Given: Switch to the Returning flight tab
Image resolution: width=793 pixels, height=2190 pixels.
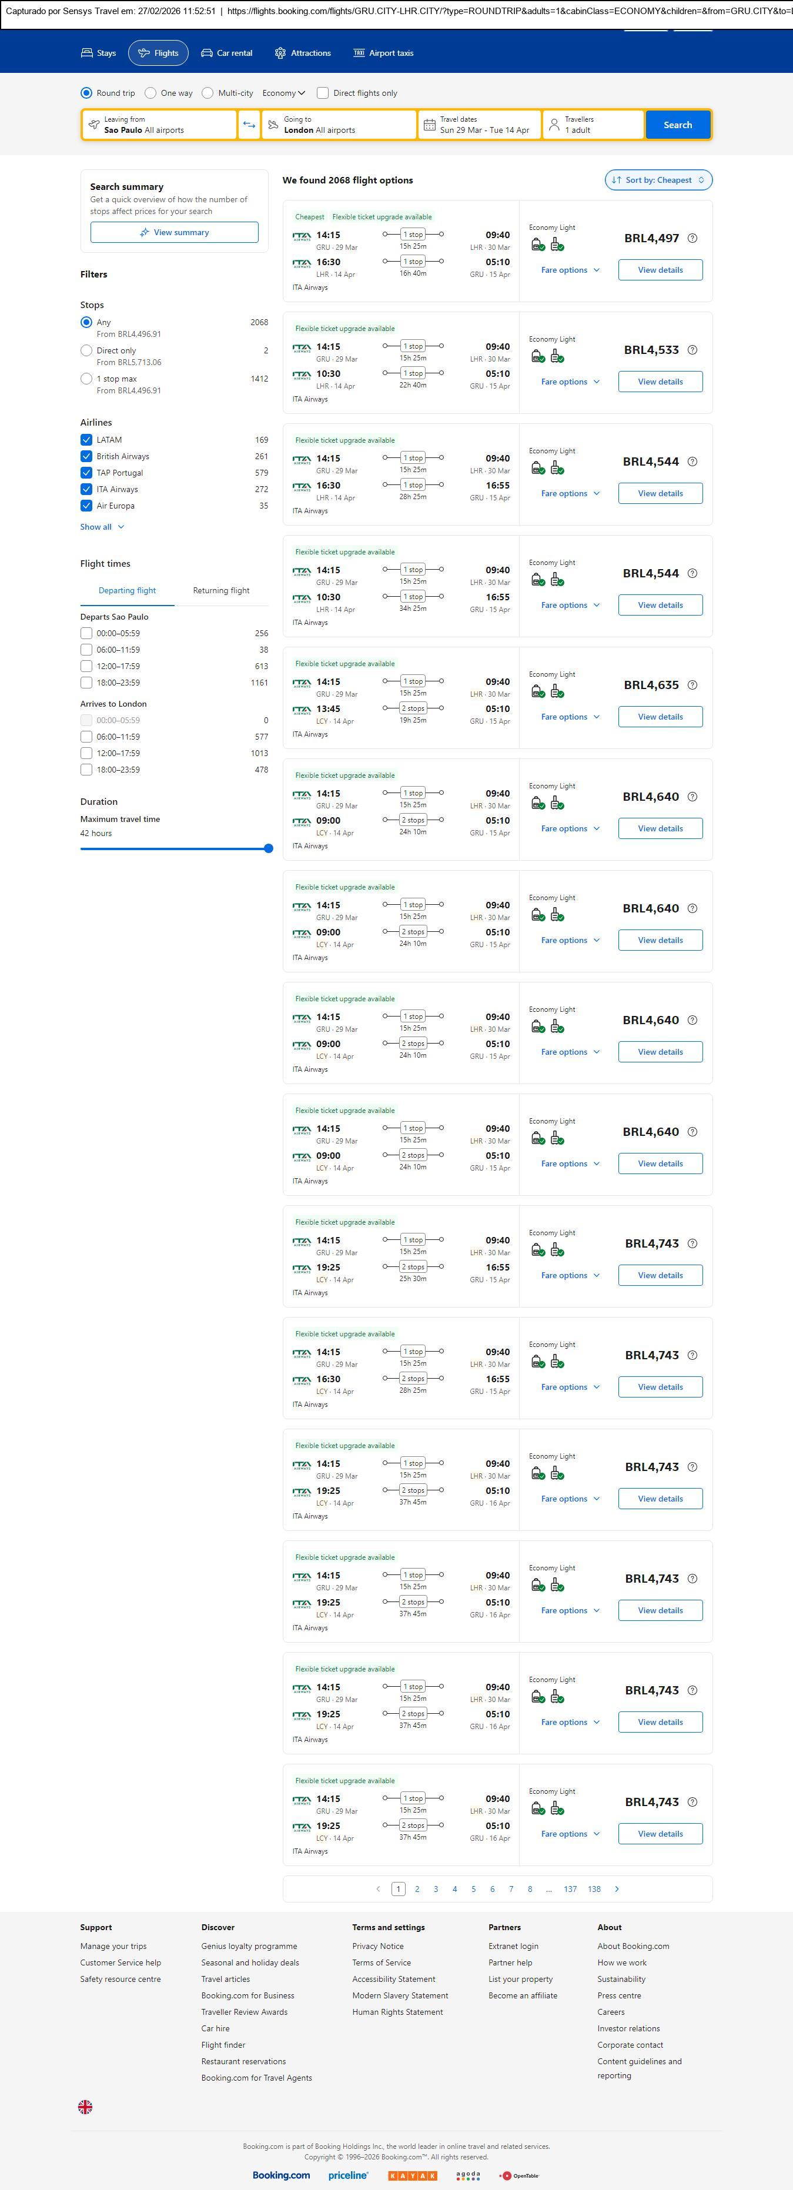Looking at the screenshot, I should coord(221,590).
